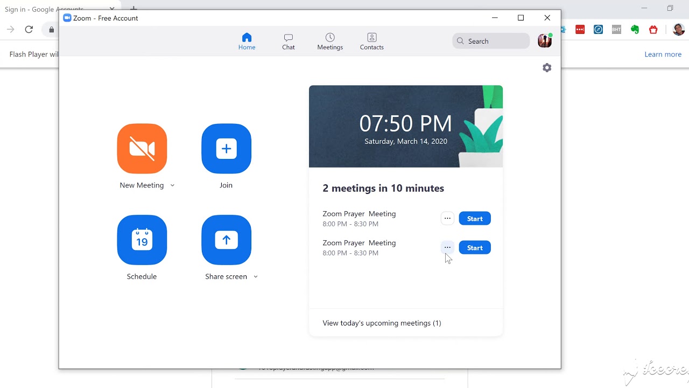
Task: Close the Zoom window
Action: pos(547,18)
